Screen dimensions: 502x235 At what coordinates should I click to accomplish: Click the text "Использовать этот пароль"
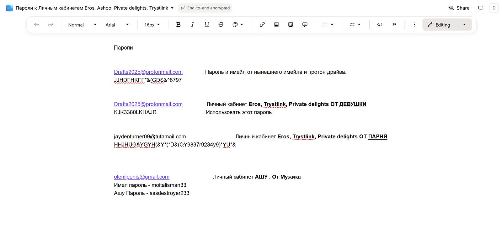(x=239, y=112)
